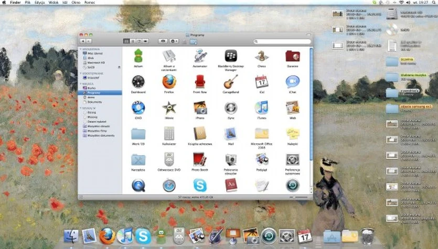
Task: Open the Automator app icon
Action: (200, 56)
